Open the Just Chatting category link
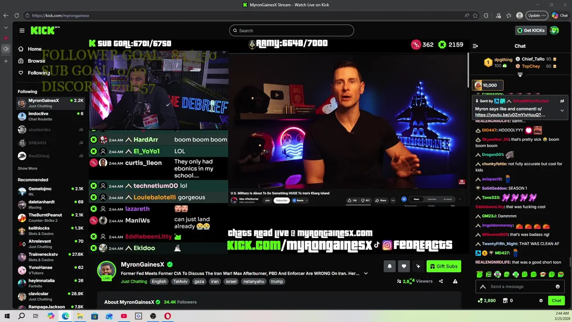 click(x=134, y=281)
